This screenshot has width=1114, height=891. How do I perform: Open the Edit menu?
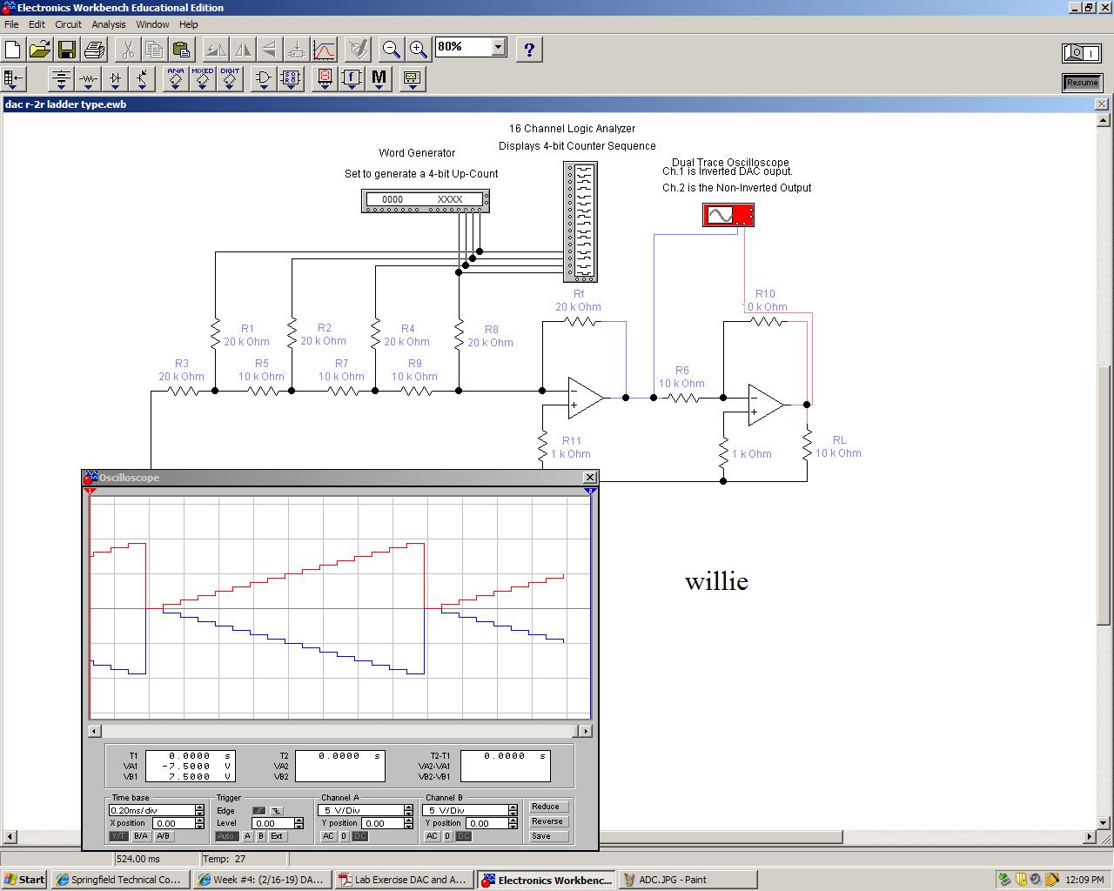pyautogui.click(x=37, y=24)
